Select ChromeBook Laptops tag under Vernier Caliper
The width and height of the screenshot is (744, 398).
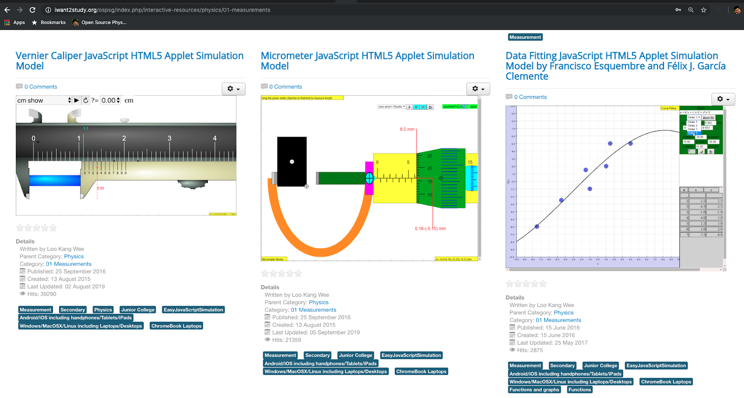pyautogui.click(x=177, y=326)
